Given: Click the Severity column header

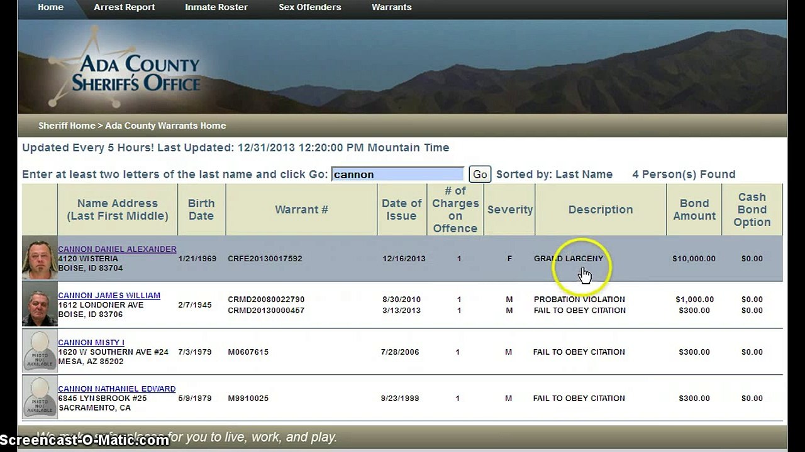Looking at the screenshot, I should 510,210.
